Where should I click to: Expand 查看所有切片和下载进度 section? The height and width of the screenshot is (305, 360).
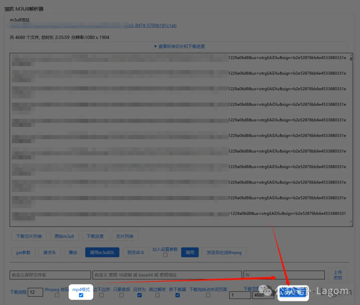[x=179, y=46]
